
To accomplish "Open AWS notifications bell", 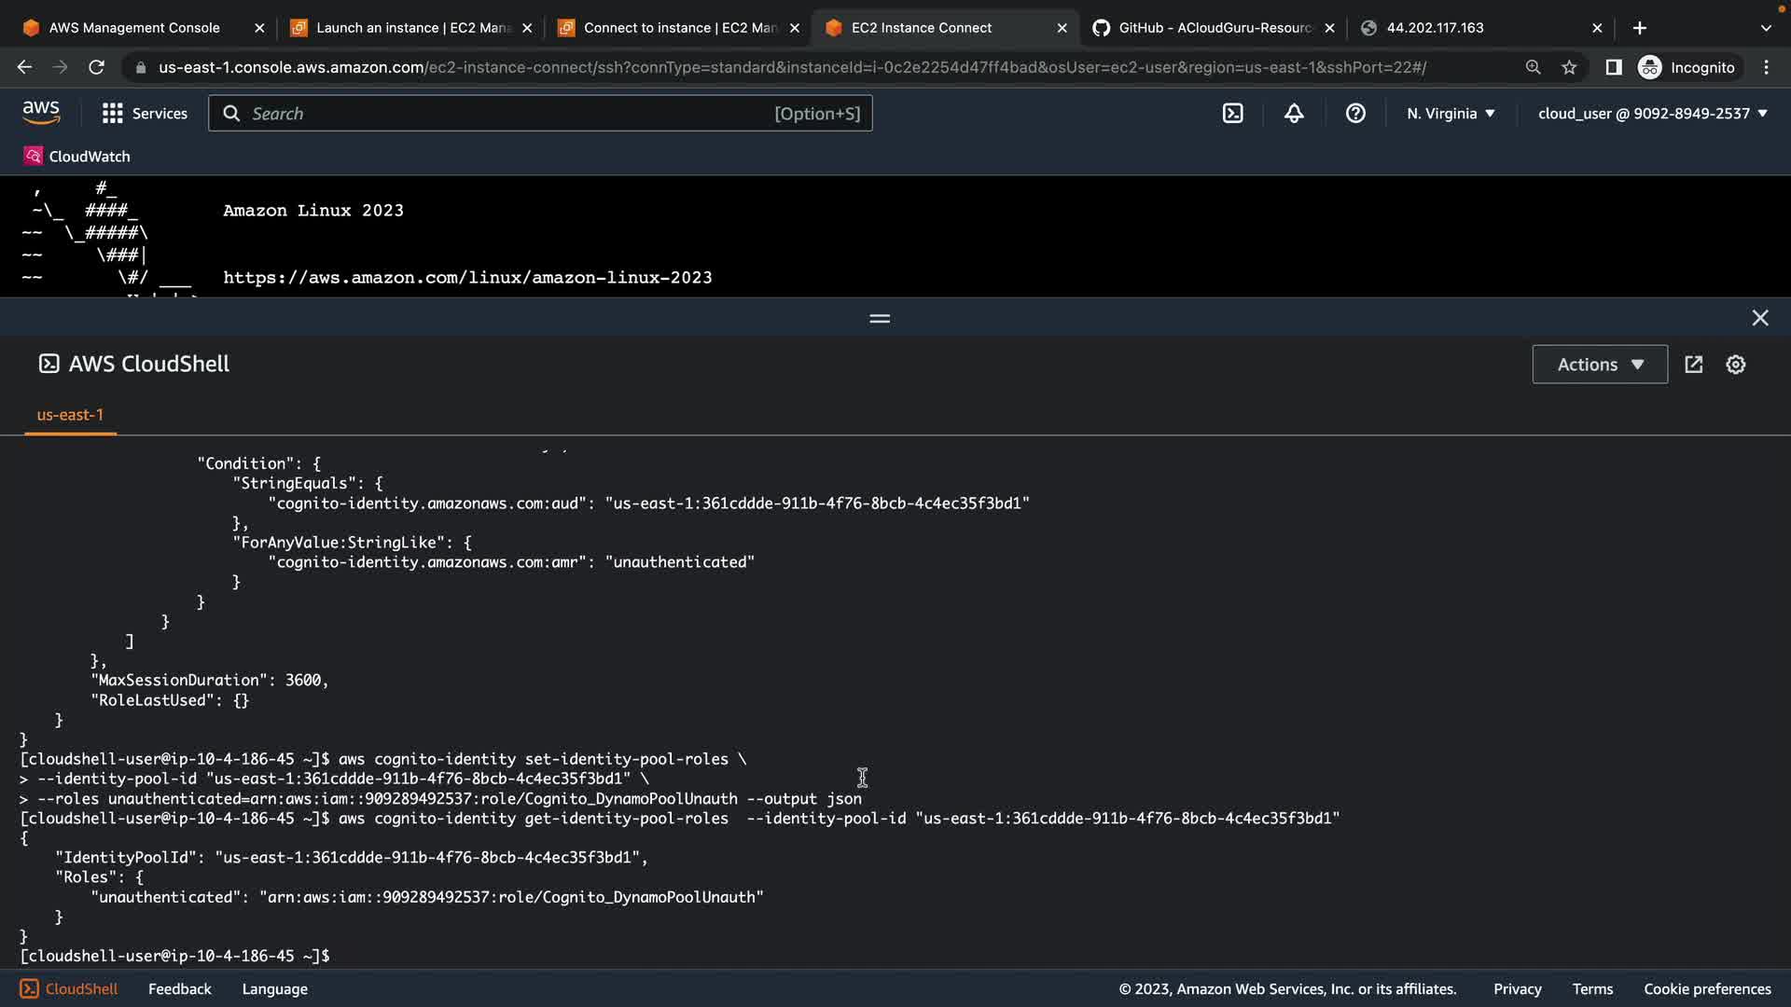I will pos(1294,114).
